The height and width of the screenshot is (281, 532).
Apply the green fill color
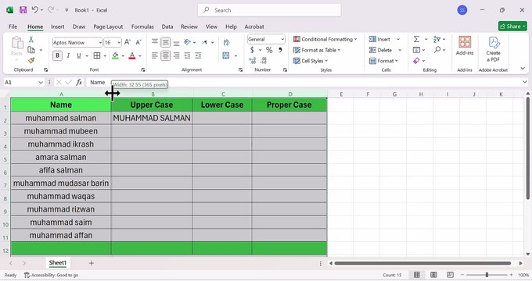point(115,55)
